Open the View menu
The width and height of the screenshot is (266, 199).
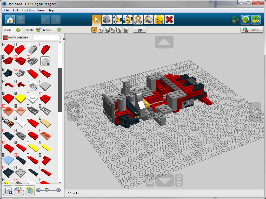(41, 10)
